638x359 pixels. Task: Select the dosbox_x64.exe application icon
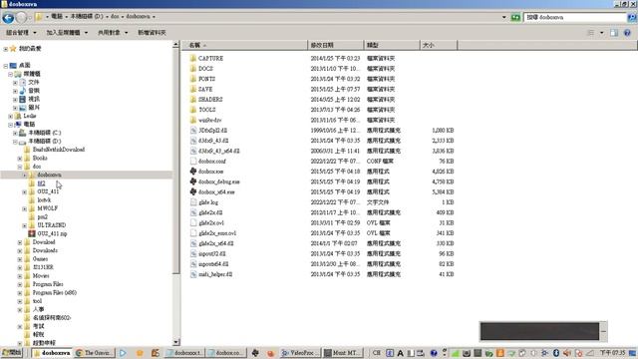click(193, 191)
